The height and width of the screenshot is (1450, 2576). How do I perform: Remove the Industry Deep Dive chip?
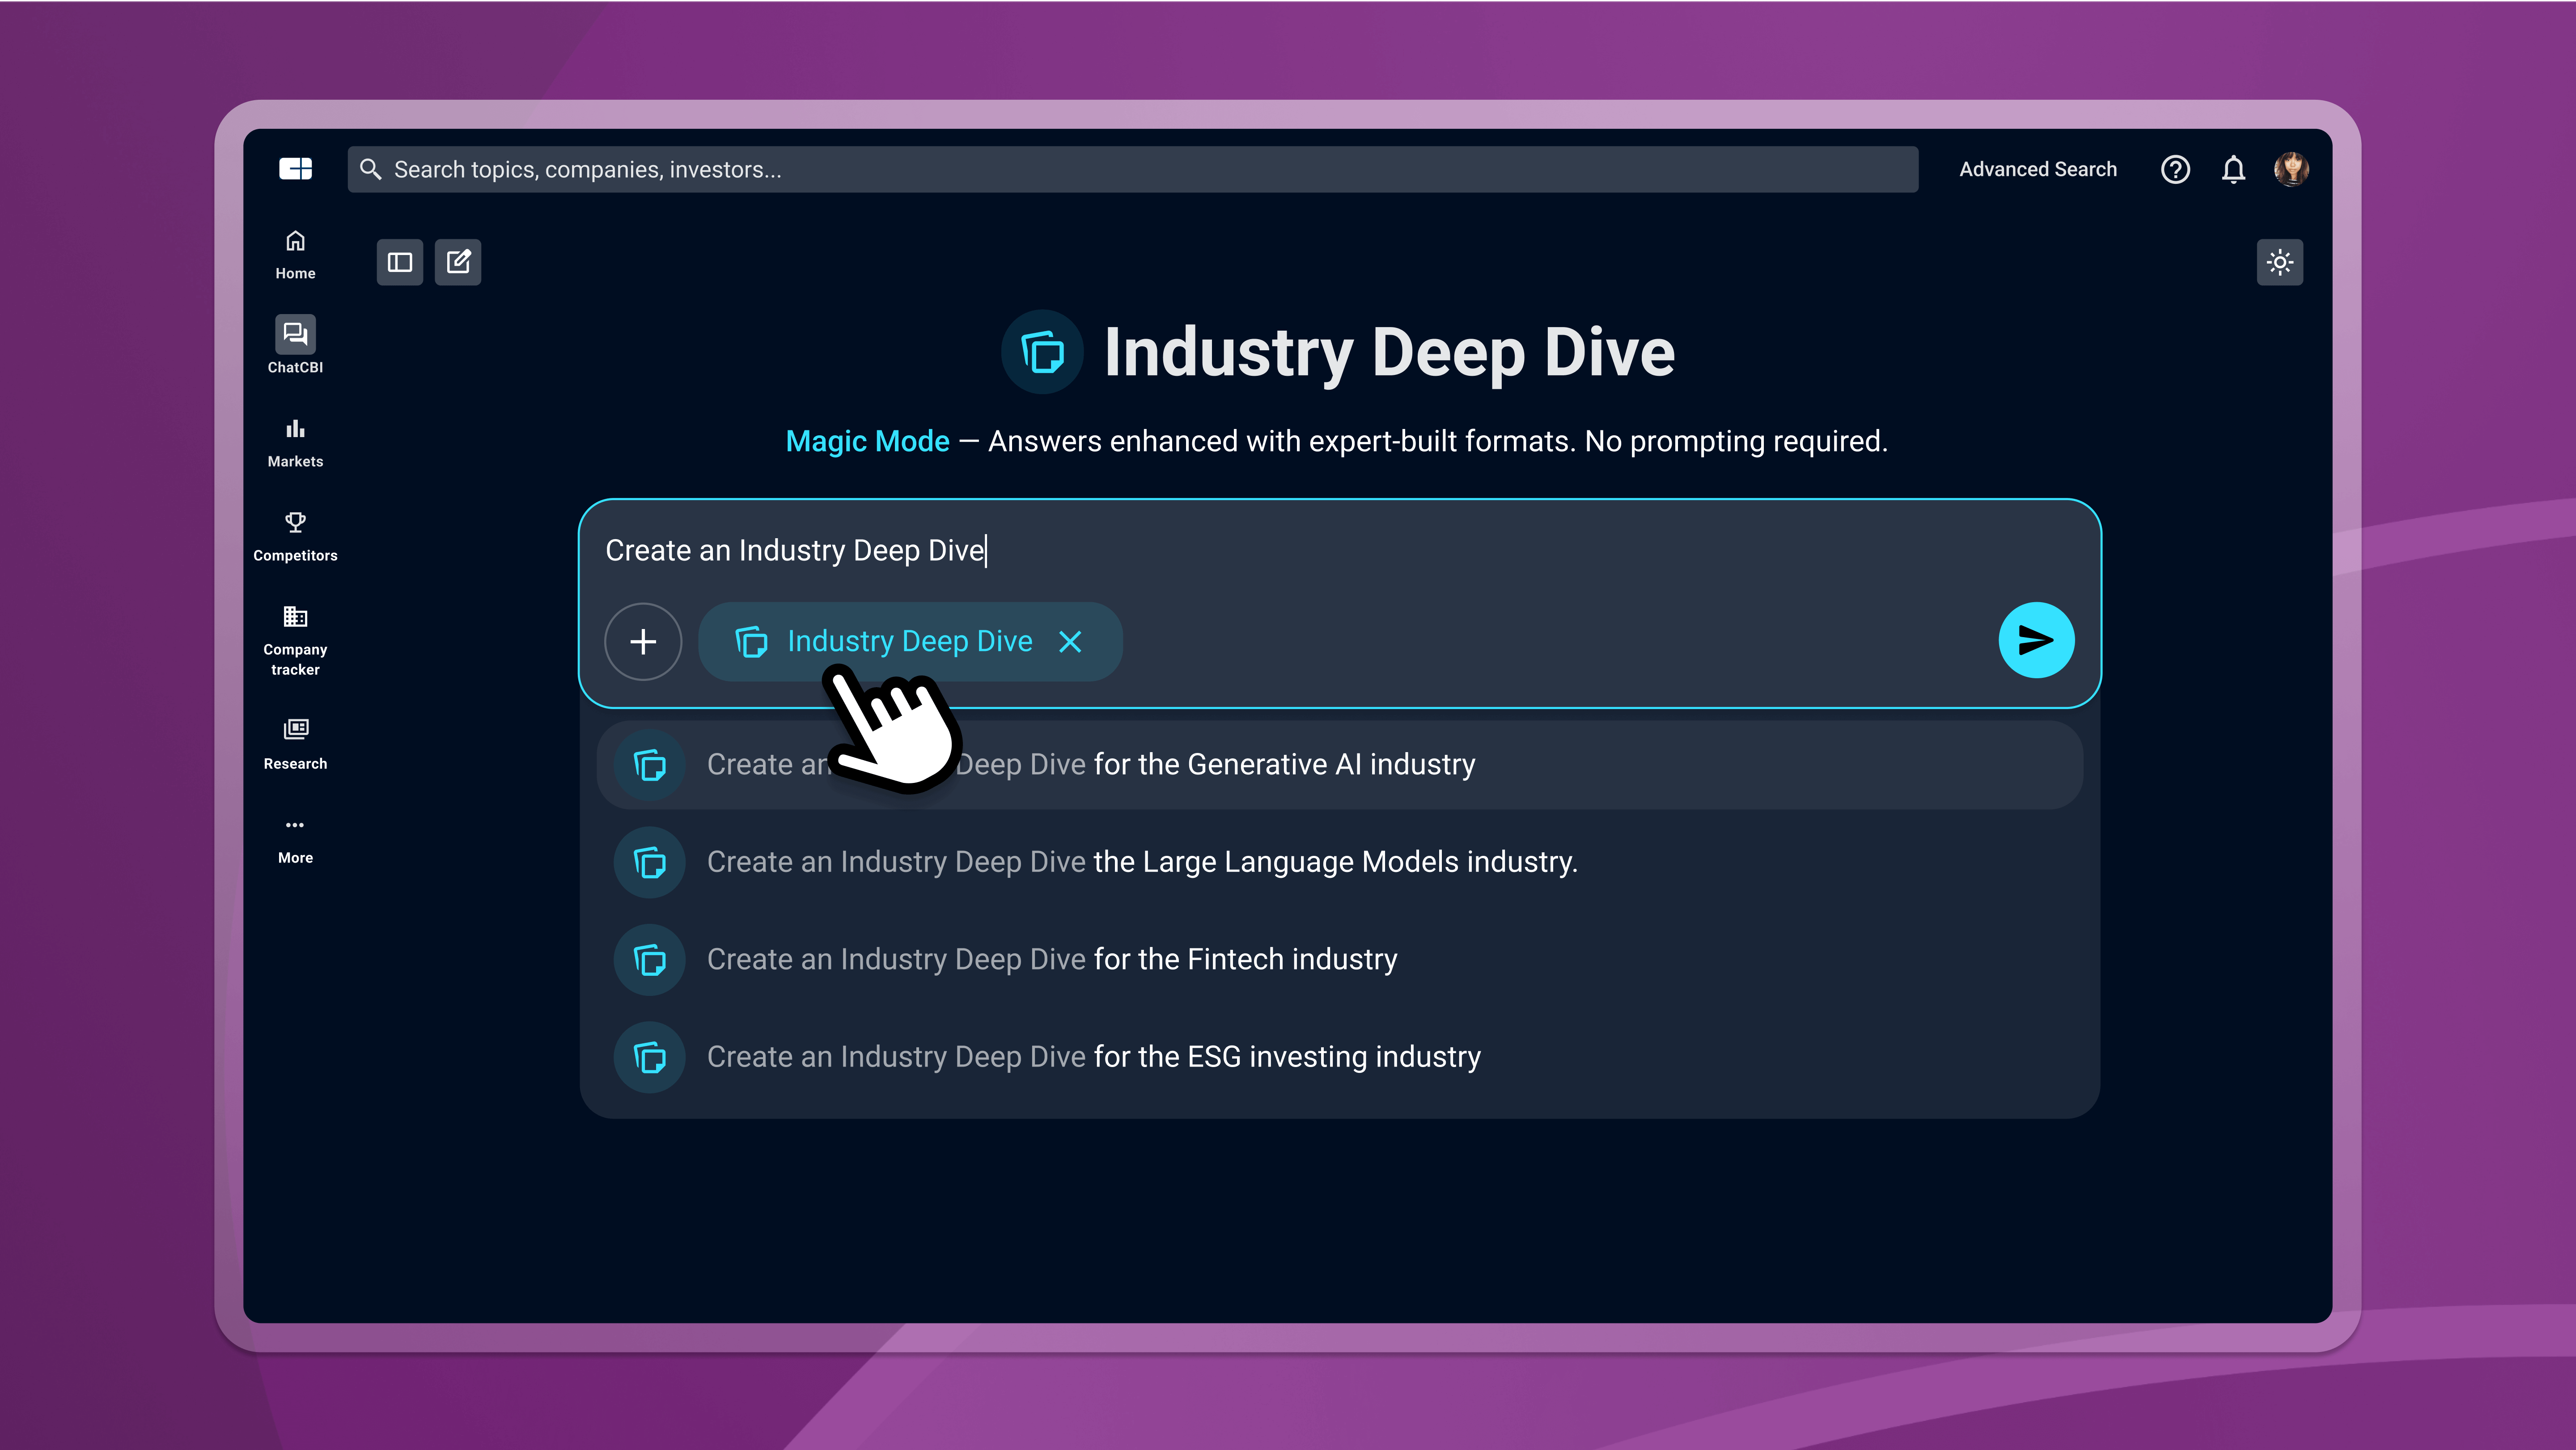pyautogui.click(x=1070, y=642)
